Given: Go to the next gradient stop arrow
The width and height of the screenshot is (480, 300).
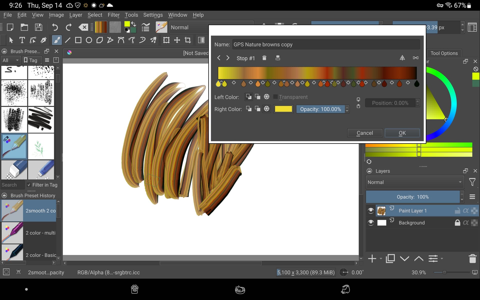Looking at the screenshot, I should (228, 58).
